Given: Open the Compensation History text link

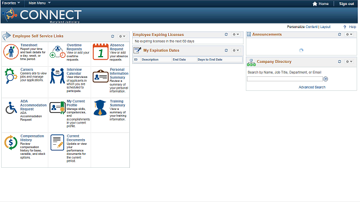Looking at the screenshot, I should [x=32, y=138].
